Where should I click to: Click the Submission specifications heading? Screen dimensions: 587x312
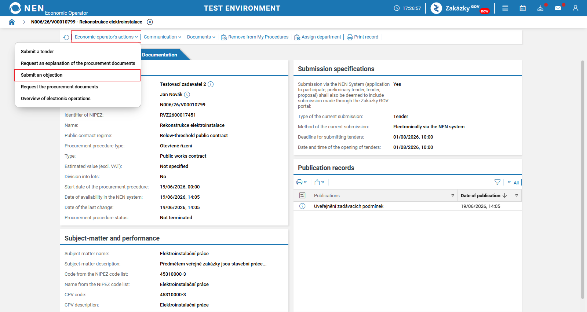pos(336,69)
